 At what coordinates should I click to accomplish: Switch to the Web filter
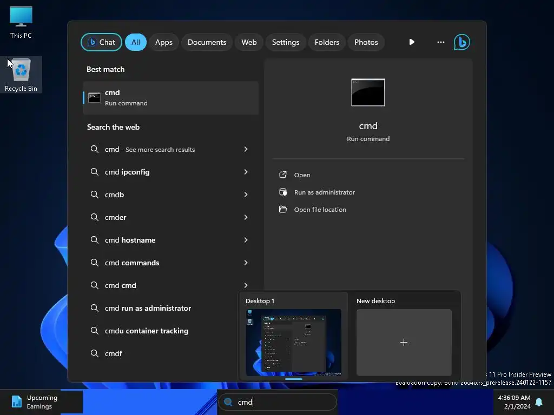[x=249, y=42]
